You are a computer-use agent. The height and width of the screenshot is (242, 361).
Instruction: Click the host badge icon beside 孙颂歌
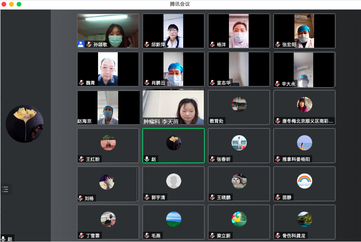[81, 44]
